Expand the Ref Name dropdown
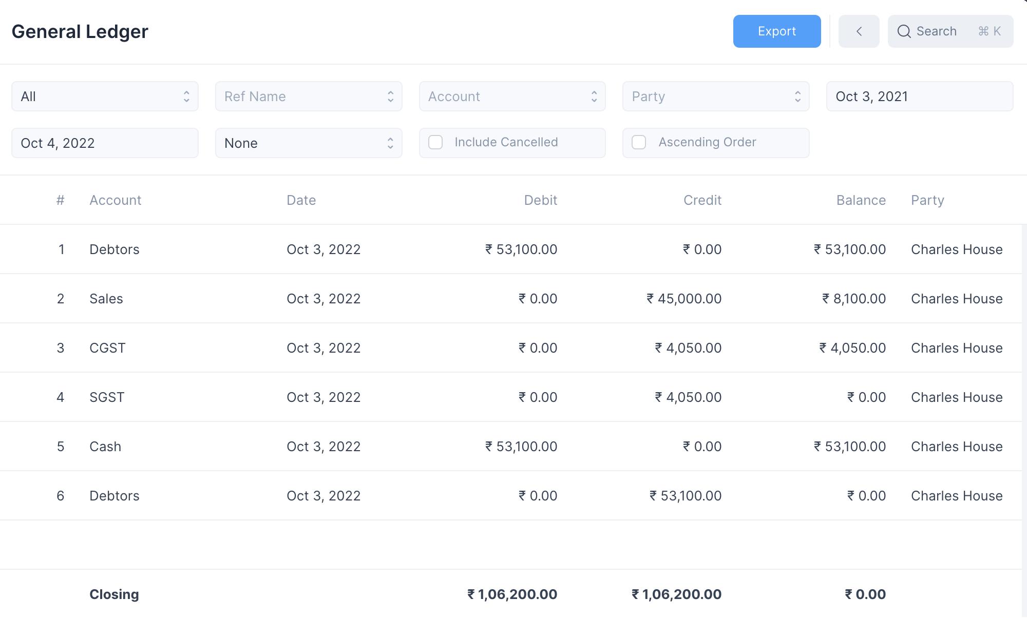This screenshot has width=1027, height=618. tap(308, 96)
